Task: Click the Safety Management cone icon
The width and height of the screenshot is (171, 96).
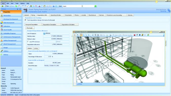Action: 2,40
